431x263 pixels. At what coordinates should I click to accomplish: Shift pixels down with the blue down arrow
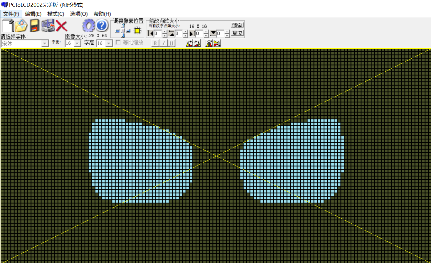tap(123, 35)
